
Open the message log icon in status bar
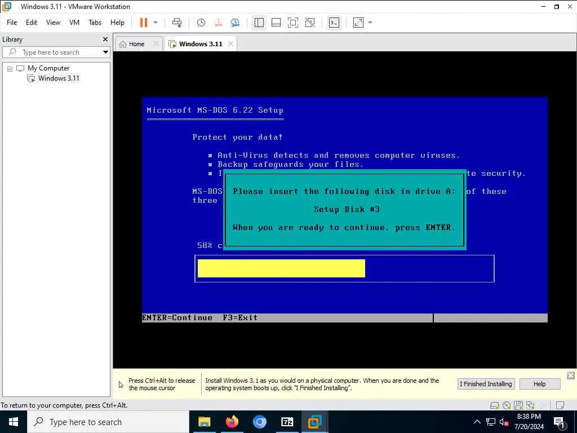560,405
